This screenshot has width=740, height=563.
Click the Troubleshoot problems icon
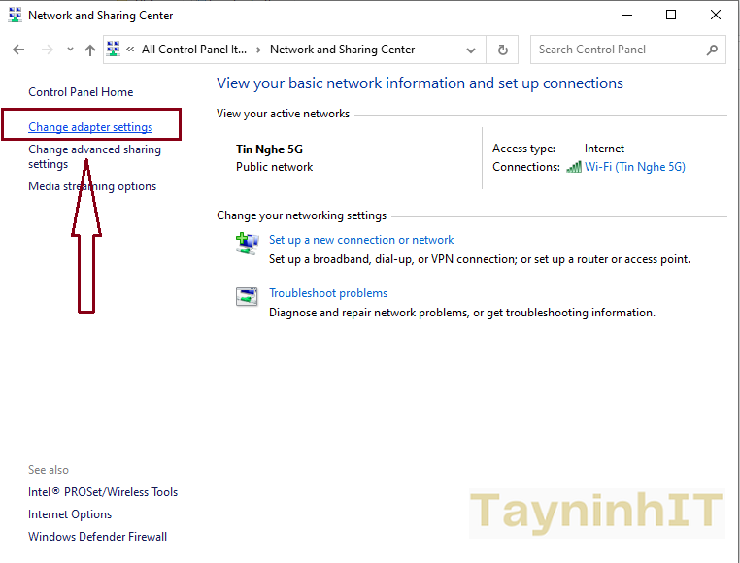[x=247, y=296]
